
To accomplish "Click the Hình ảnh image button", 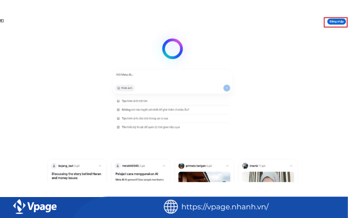I will 125,88.
